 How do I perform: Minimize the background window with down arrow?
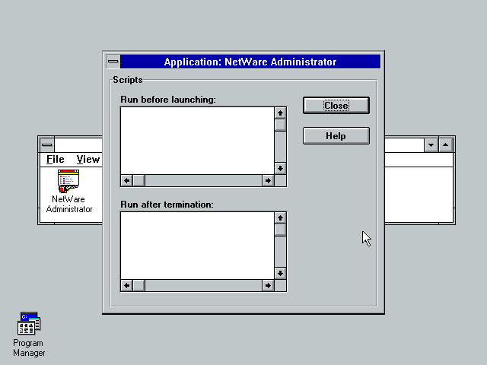click(431, 145)
